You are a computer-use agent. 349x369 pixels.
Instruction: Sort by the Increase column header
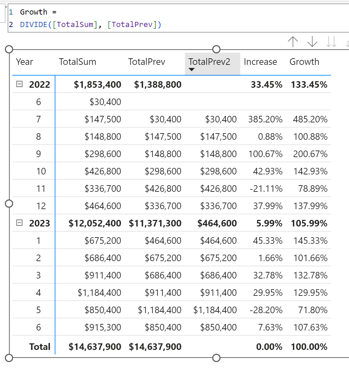(x=261, y=62)
